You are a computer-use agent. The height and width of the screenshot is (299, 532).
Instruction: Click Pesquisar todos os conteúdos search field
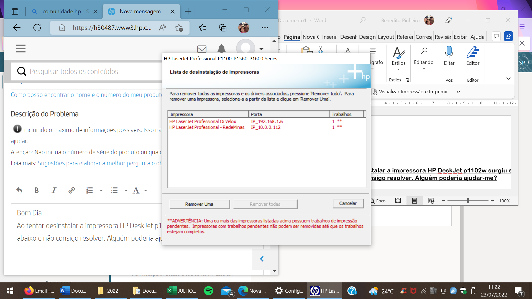86,71
